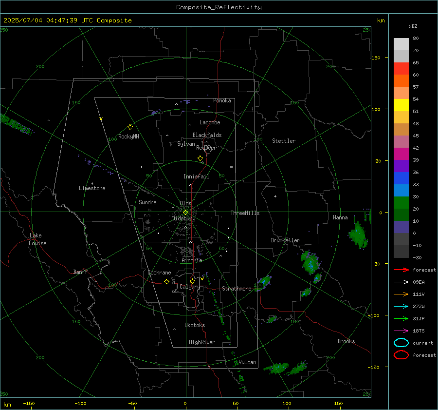
Task: Click the Airdrie label
Action: (x=192, y=260)
